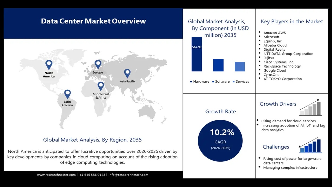The width and height of the screenshot is (332, 187).
Task: Select the Global Market Analysis By Region heading
Action: [92, 140]
